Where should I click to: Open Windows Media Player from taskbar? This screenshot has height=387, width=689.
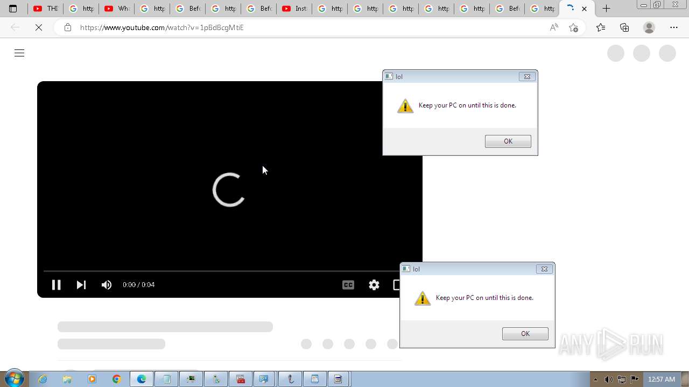[x=92, y=379]
